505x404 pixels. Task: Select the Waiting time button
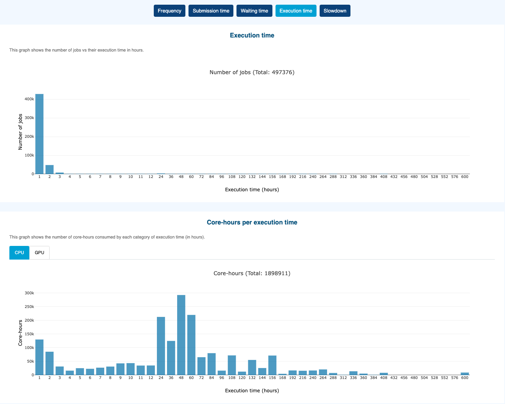[x=254, y=11]
